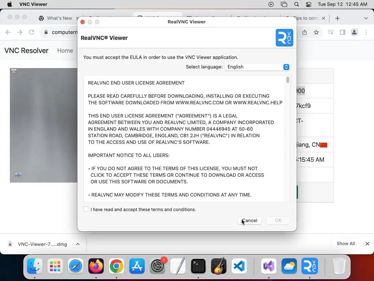
Task: Click the EULA text scrollbar thumb
Action: click(288, 80)
